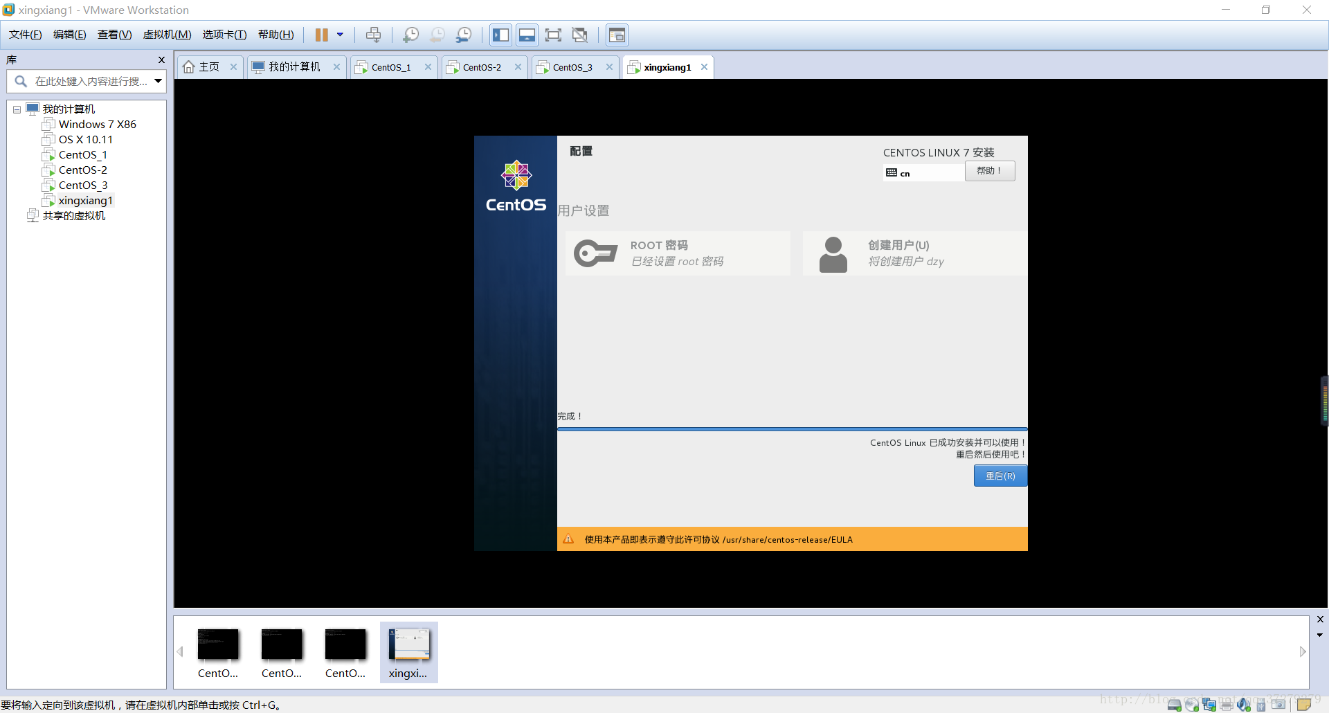Toggle the thumbnail bar view icon
The height and width of the screenshot is (713, 1329).
click(x=527, y=35)
